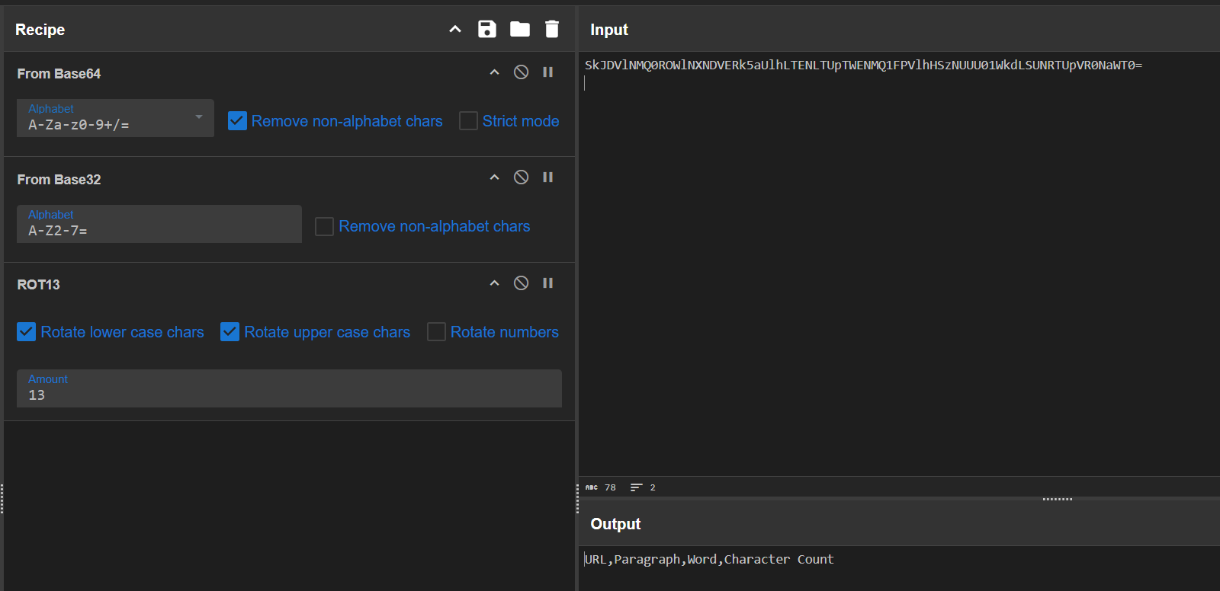Image resolution: width=1220 pixels, height=591 pixels.
Task: Set a breakpoint on From Base64
Action: point(547,72)
